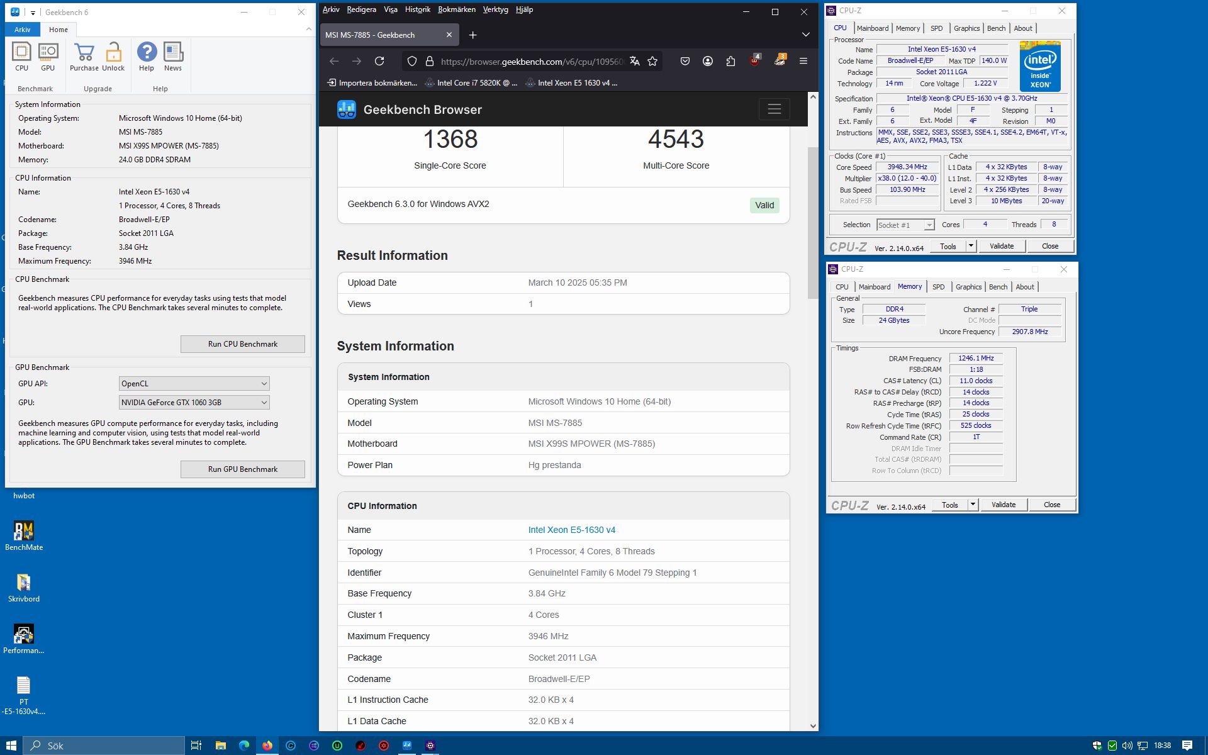Screen dimensions: 1208x755
Task: Click the Geekbench Browser logo link
Action: [410, 109]
